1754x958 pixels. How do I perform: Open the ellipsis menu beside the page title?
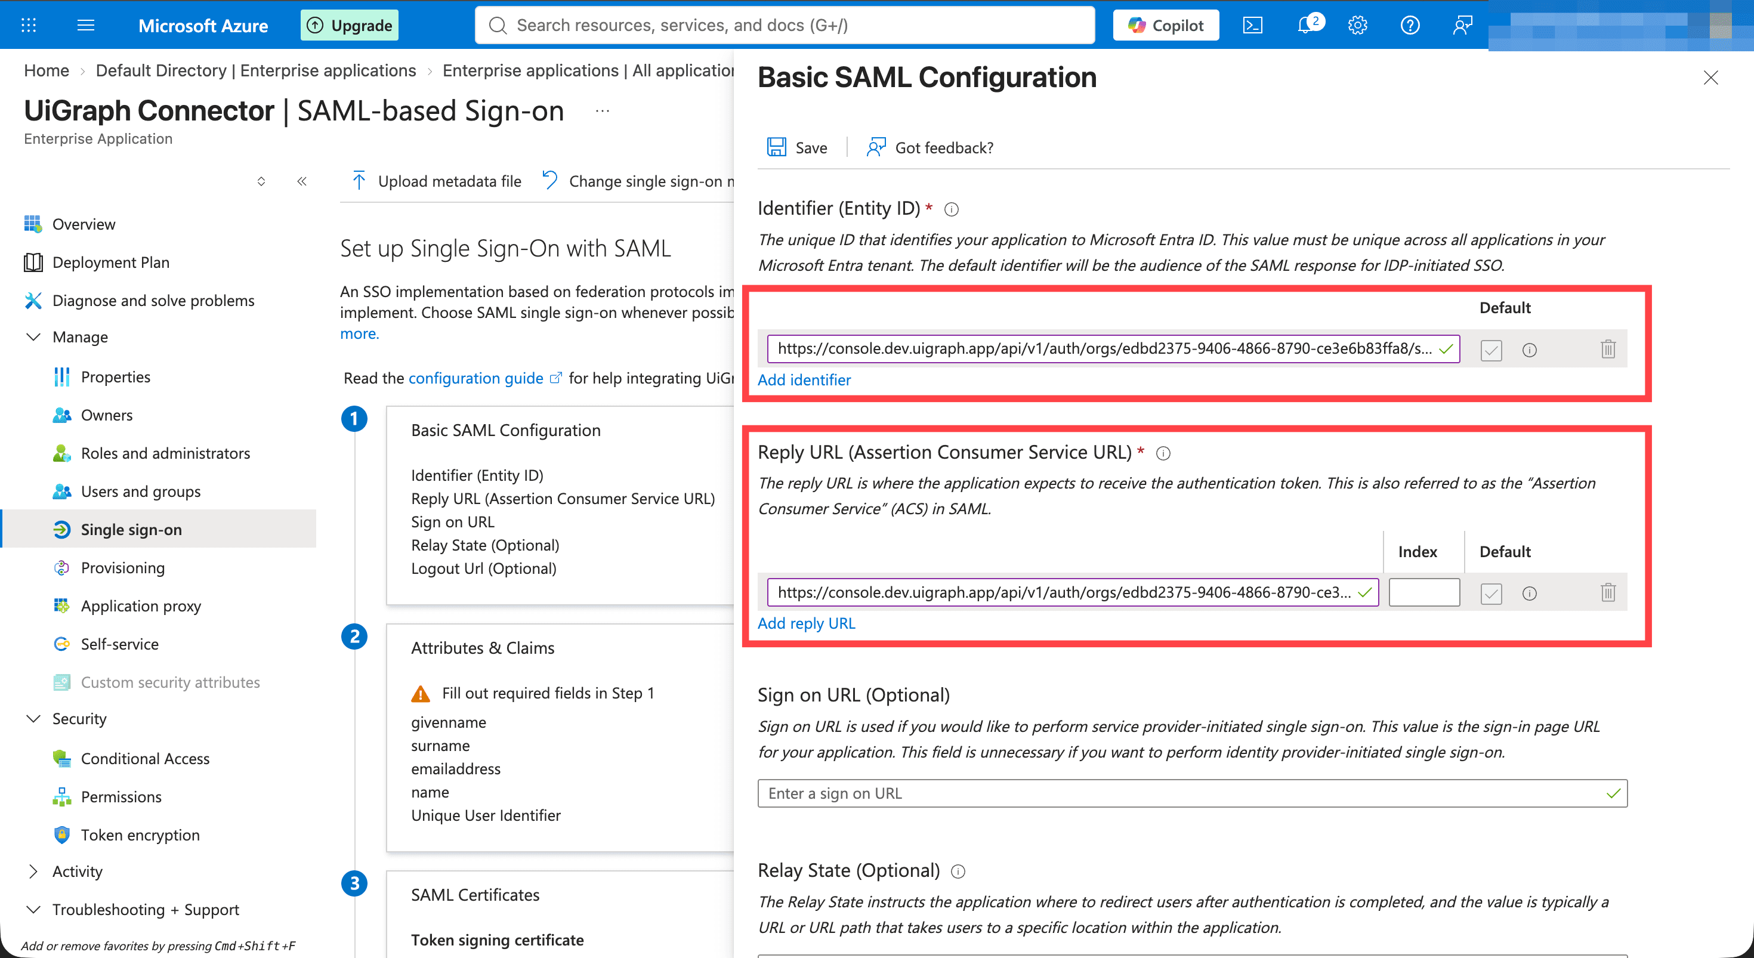point(602,111)
